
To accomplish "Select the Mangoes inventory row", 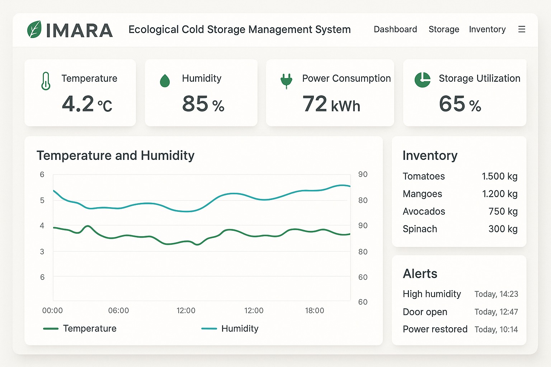I will 460,194.
